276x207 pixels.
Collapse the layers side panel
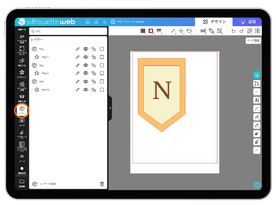click(x=110, y=108)
